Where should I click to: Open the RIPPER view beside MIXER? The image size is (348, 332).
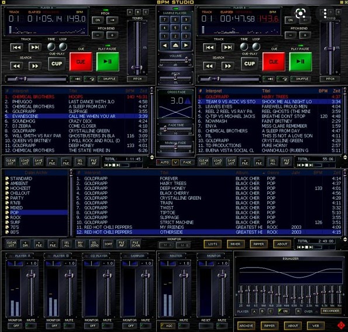259,244
